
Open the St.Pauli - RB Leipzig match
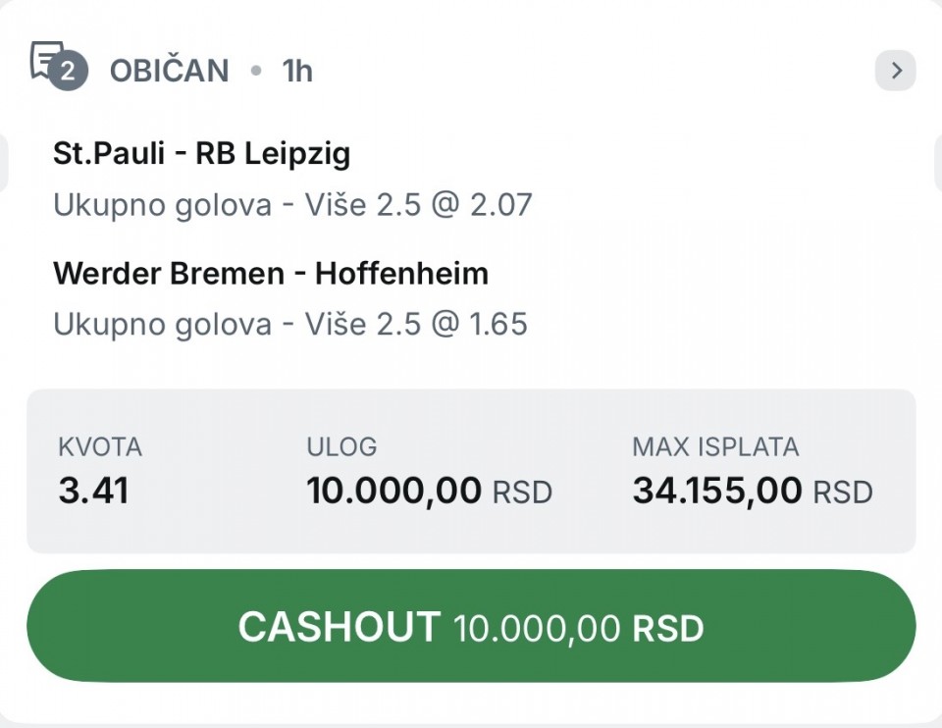(201, 153)
